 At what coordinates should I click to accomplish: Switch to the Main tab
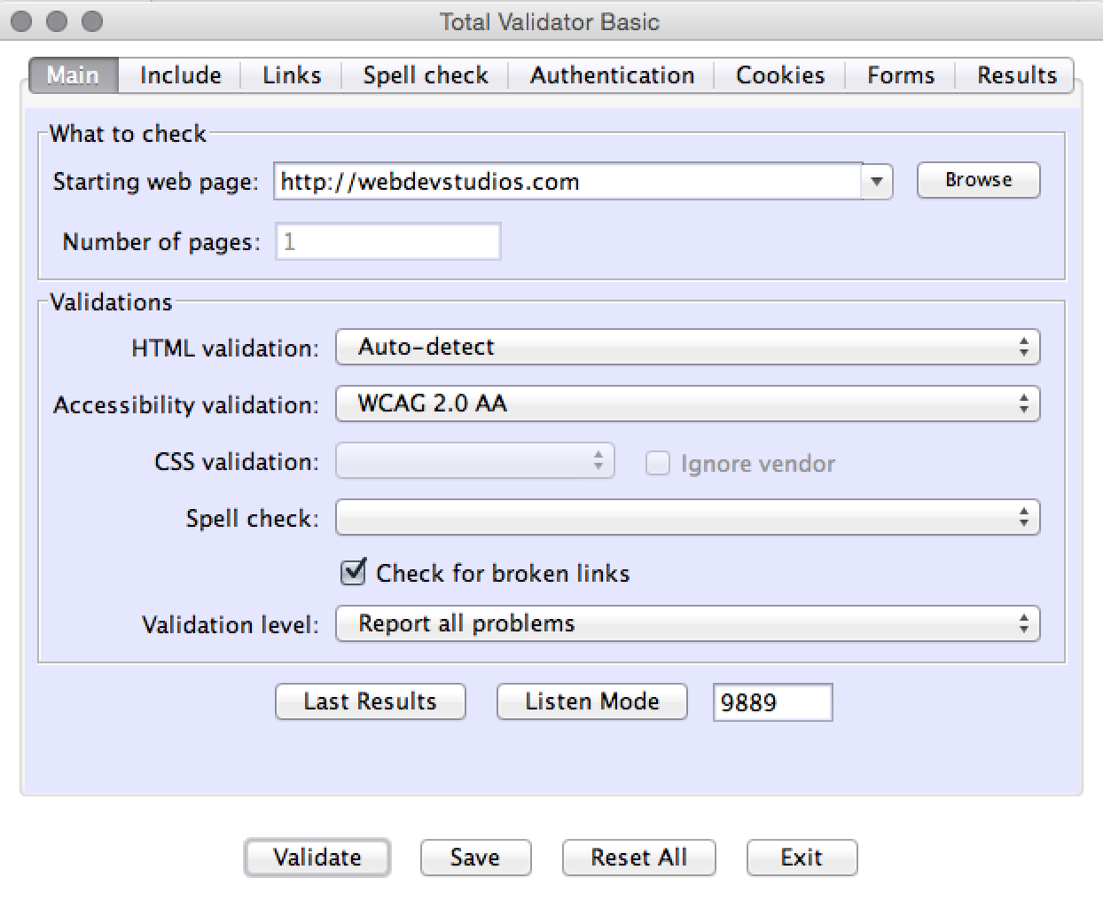[x=73, y=75]
